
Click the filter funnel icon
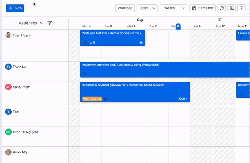[x=50, y=23]
